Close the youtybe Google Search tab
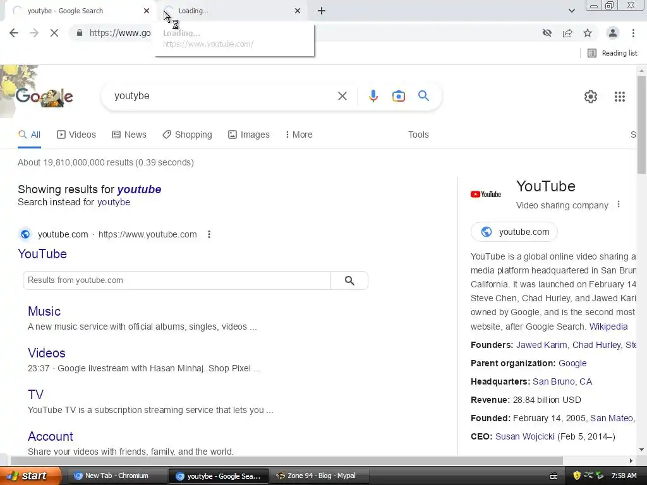The width and height of the screenshot is (647, 485). 147,11
